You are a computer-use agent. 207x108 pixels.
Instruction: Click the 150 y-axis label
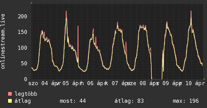pos(22,32)
